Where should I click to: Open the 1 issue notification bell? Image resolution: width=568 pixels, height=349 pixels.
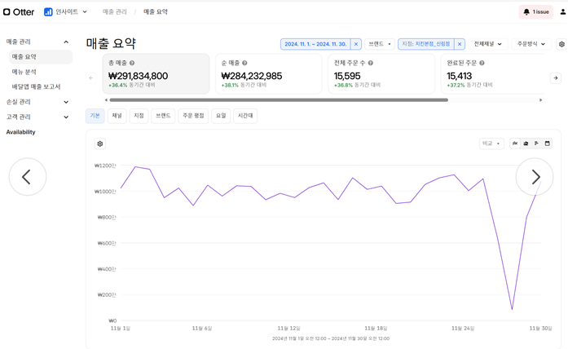[535, 12]
